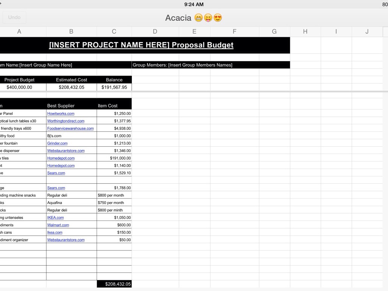
Task: Select the $191,567.95 Balance cell
Action: coord(114,87)
